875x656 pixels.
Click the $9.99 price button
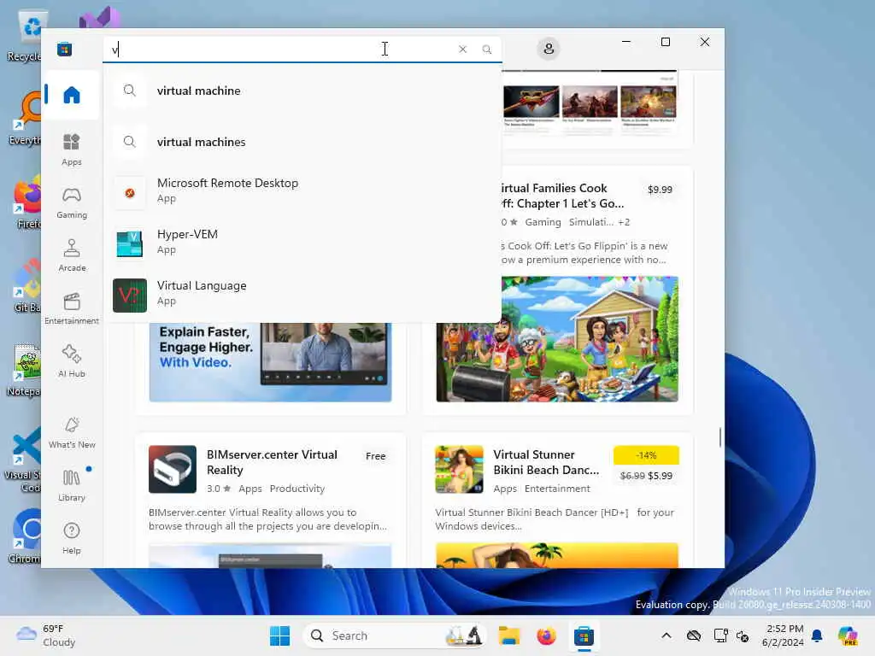click(x=660, y=189)
